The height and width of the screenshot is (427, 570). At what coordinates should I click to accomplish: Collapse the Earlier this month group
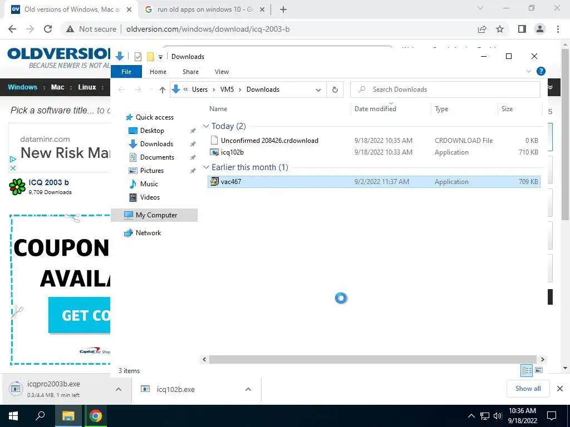206,167
